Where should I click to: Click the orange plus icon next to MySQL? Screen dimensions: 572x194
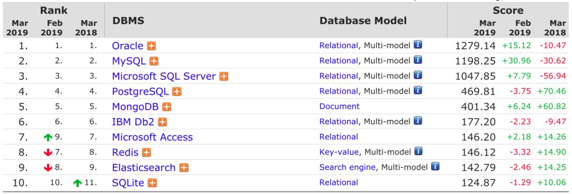pos(154,61)
